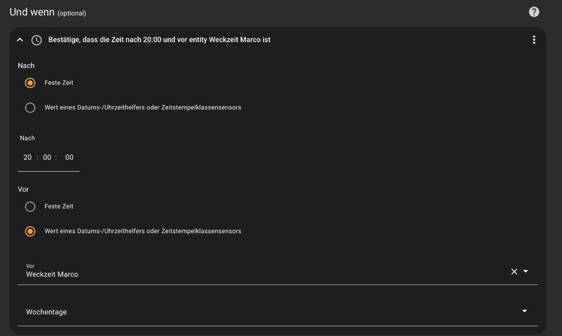Click the Wochentage field label

pos(46,312)
